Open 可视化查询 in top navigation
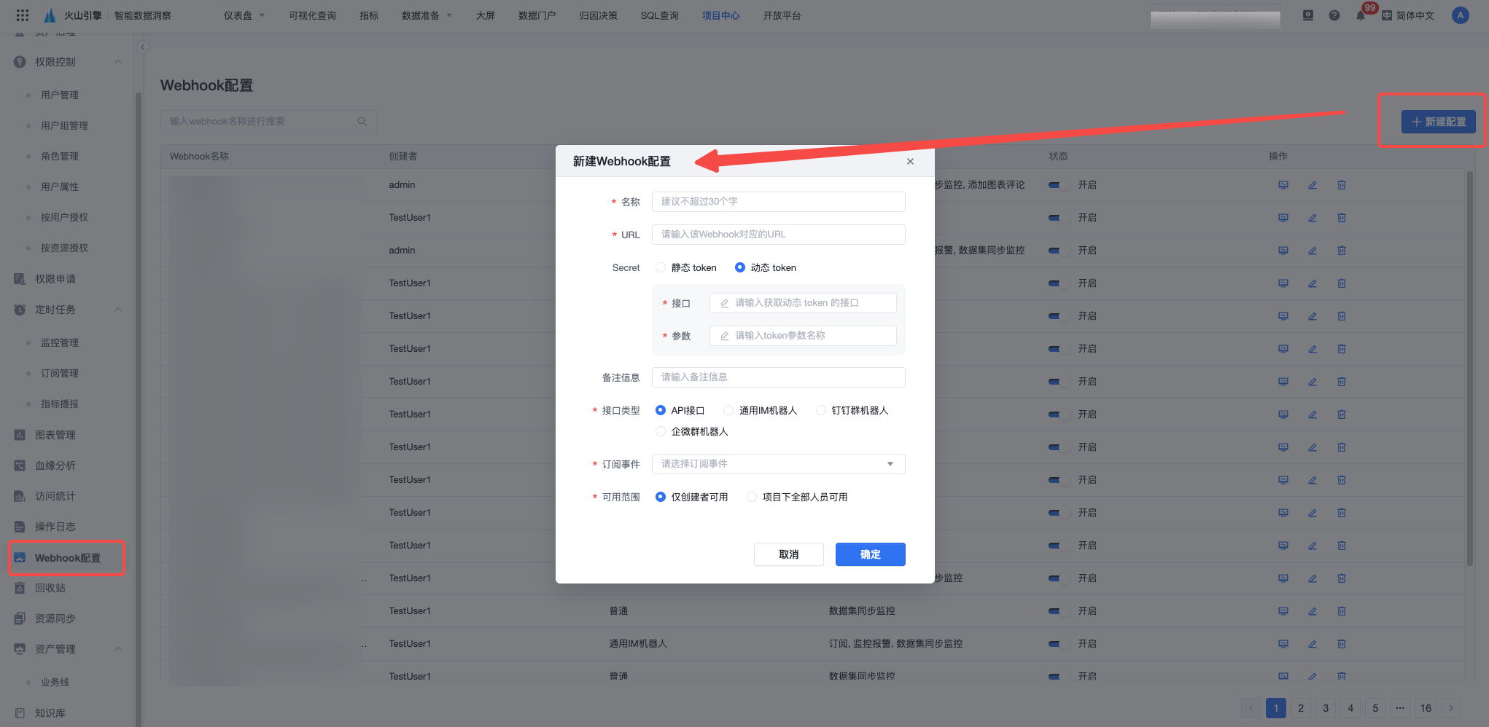Viewport: 1489px width, 727px height. pos(312,15)
